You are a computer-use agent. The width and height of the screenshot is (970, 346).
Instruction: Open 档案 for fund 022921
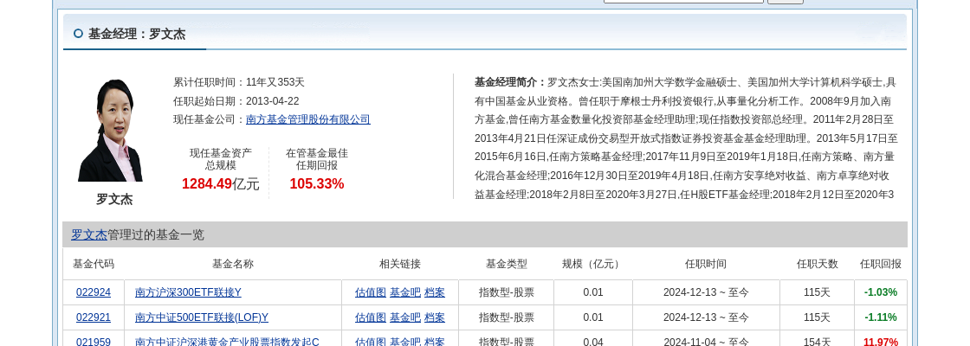click(x=435, y=317)
